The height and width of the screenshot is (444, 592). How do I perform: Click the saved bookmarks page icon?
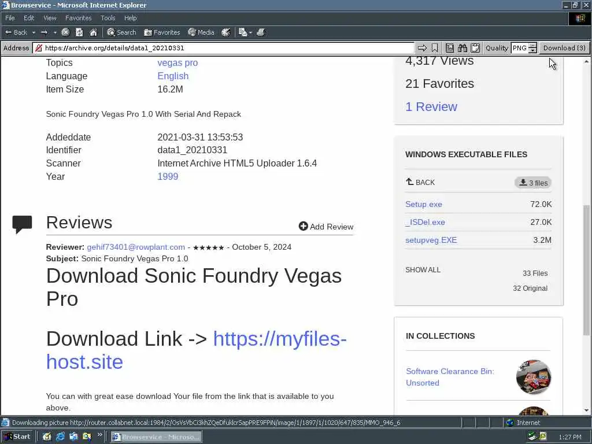coord(449,48)
